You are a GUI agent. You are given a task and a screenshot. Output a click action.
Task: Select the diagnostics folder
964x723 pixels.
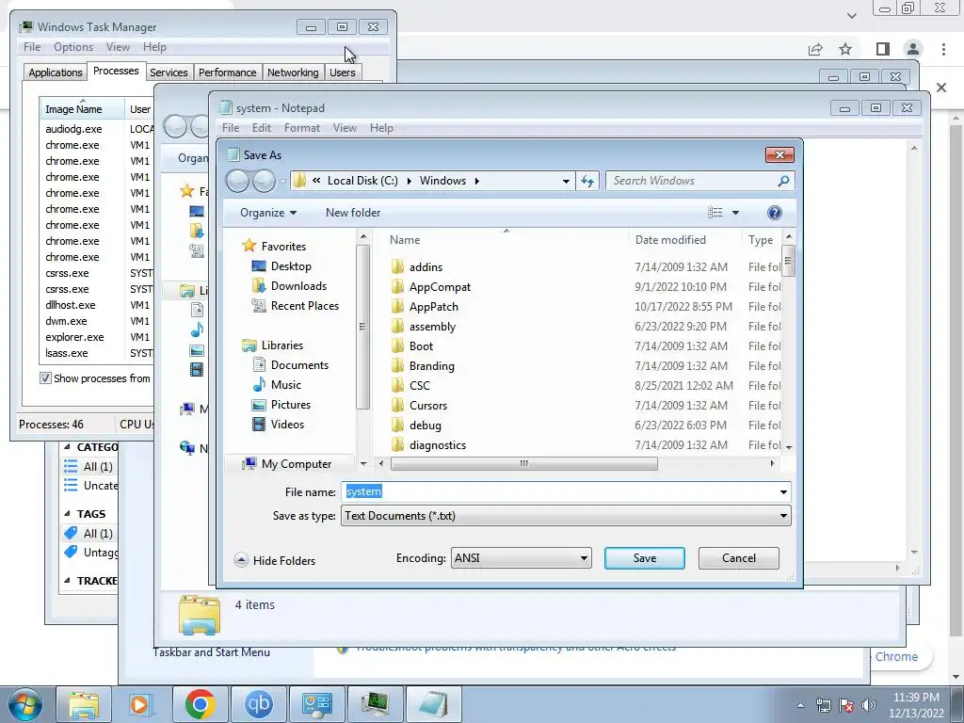pyautogui.click(x=437, y=444)
